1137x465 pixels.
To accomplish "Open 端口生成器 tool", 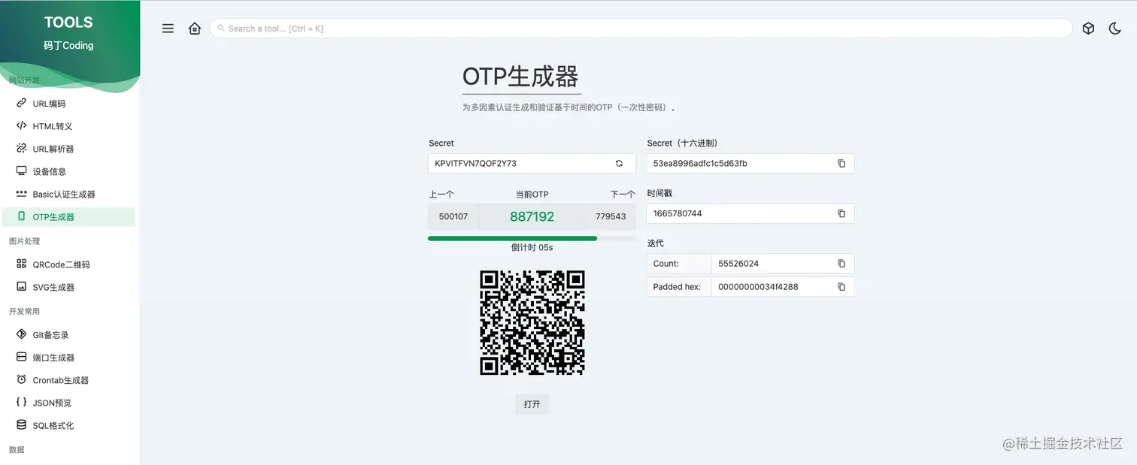I will (x=68, y=358).
